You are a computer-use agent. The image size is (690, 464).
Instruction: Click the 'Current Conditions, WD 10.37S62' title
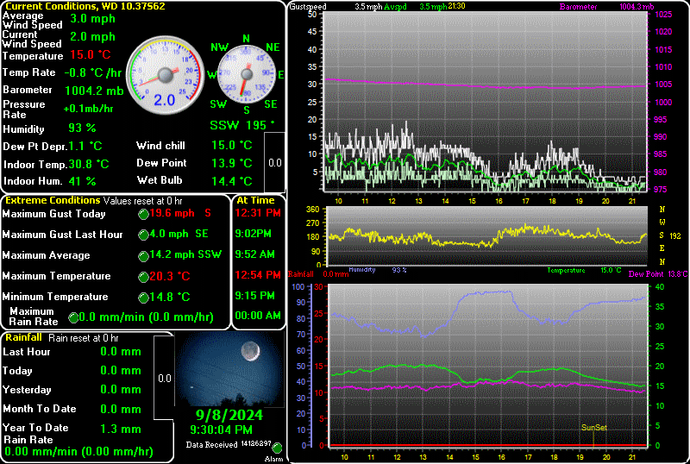point(85,6)
